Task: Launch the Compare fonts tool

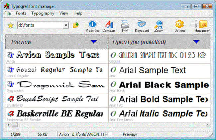Action: pyautogui.click(x=109, y=26)
